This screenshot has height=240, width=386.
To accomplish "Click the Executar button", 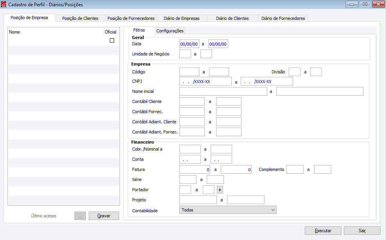I will click(x=323, y=231).
